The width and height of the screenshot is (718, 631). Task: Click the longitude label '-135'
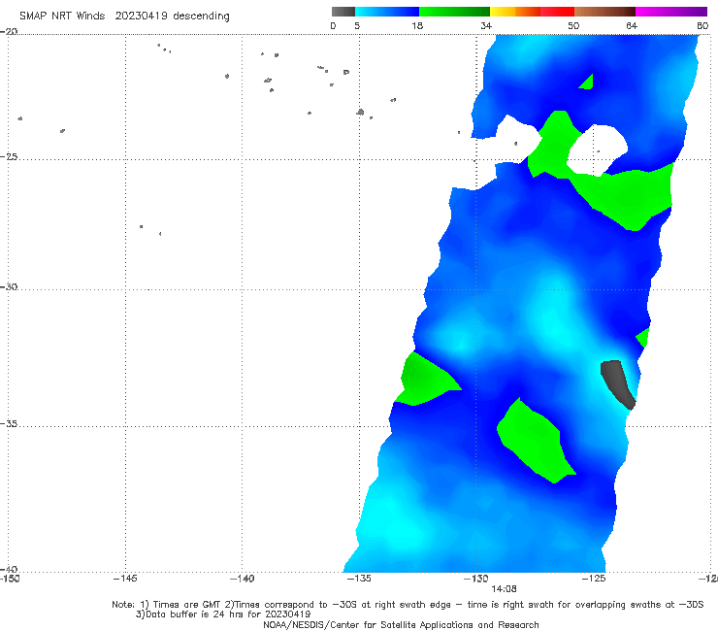tap(359, 579)
